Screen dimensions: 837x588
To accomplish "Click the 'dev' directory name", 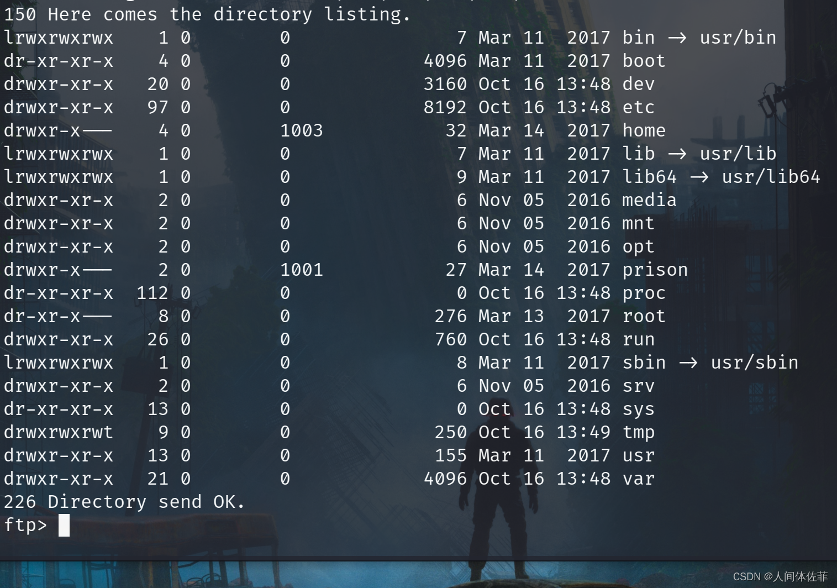I will (x=638, y=84).
